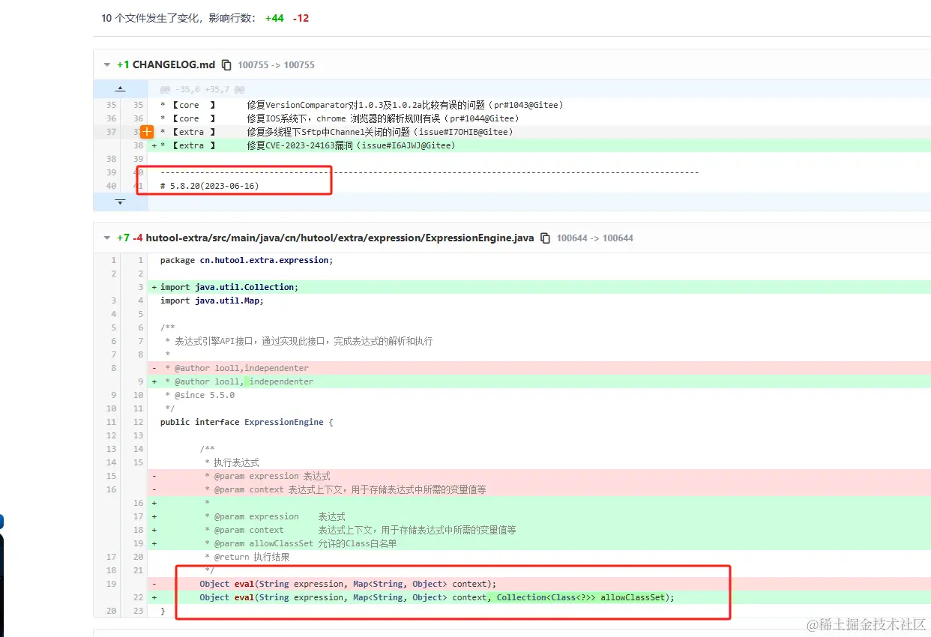The image size is (931, 637).
Task: Select the public interface ExpressionEngine line
Action: (x=246, y=422)
